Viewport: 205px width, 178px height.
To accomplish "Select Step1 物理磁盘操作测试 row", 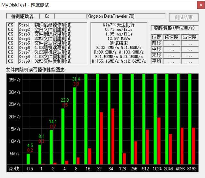I will coord(45,25).
